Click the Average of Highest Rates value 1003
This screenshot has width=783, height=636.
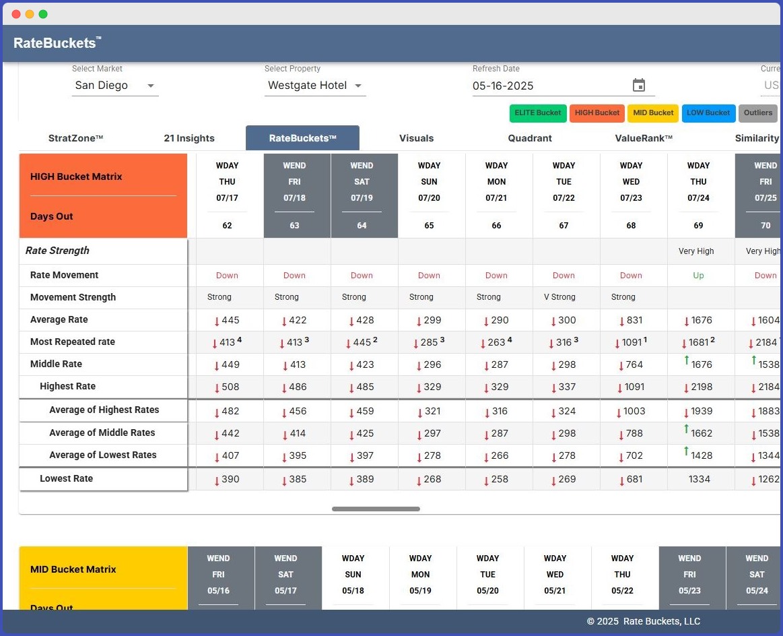634,411
